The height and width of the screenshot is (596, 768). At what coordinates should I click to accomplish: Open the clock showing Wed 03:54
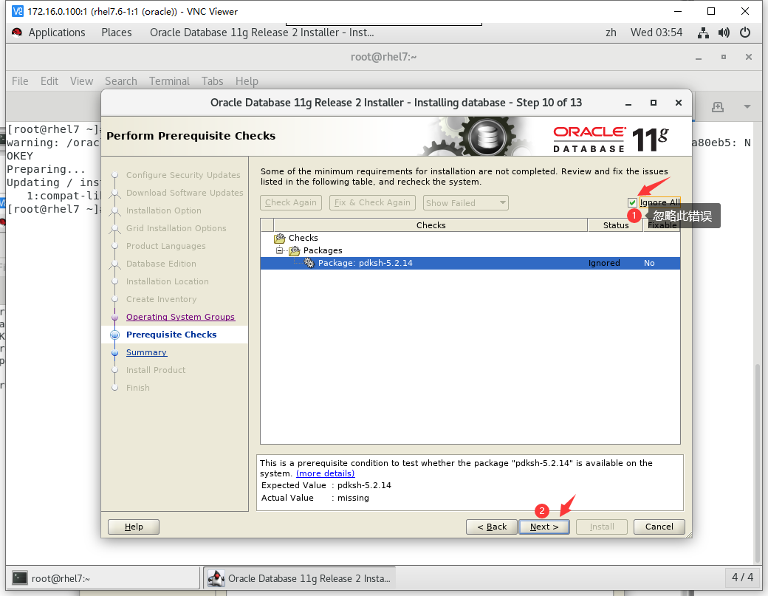656,32
